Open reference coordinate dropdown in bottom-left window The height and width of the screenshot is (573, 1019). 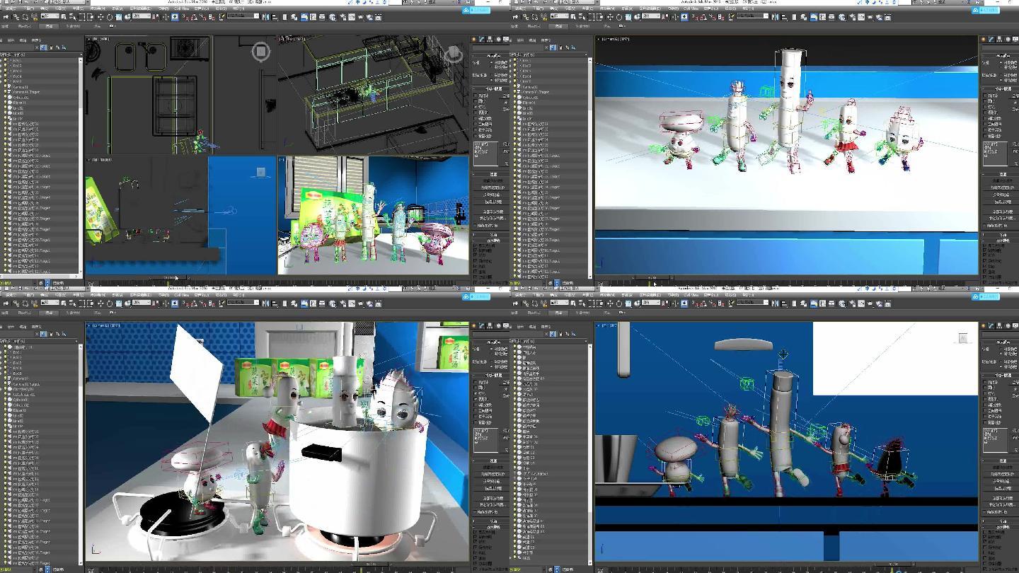tap(142, 303)
